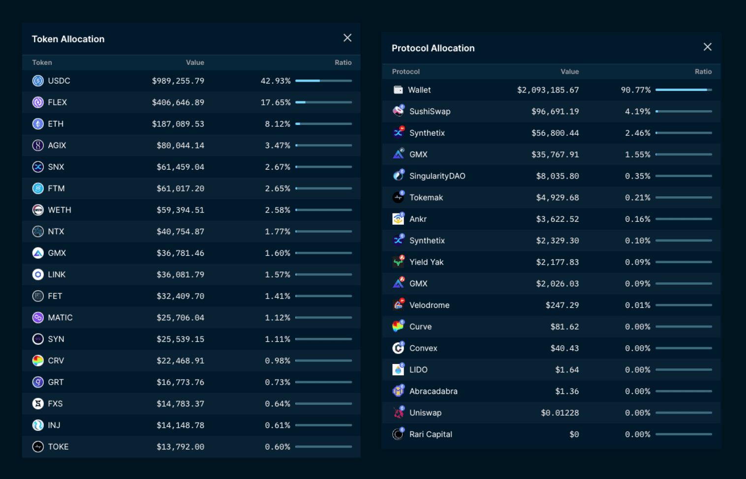Click the MATIC token icon
The height and width of the screenshot is (479, 746).
pos(38,318)
